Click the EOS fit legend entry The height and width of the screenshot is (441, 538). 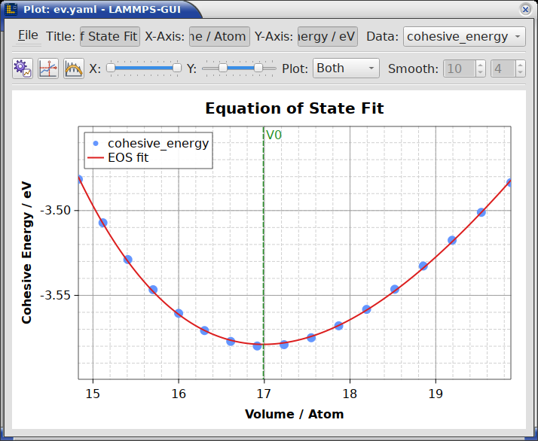(x=119, y=157)
